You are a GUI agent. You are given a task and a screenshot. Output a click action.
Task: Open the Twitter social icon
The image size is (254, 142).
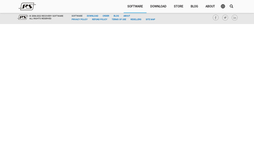pyautogui.click(x=225, y=17)
